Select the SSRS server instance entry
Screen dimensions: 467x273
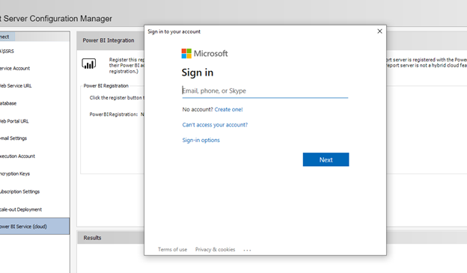coord(7,51)
